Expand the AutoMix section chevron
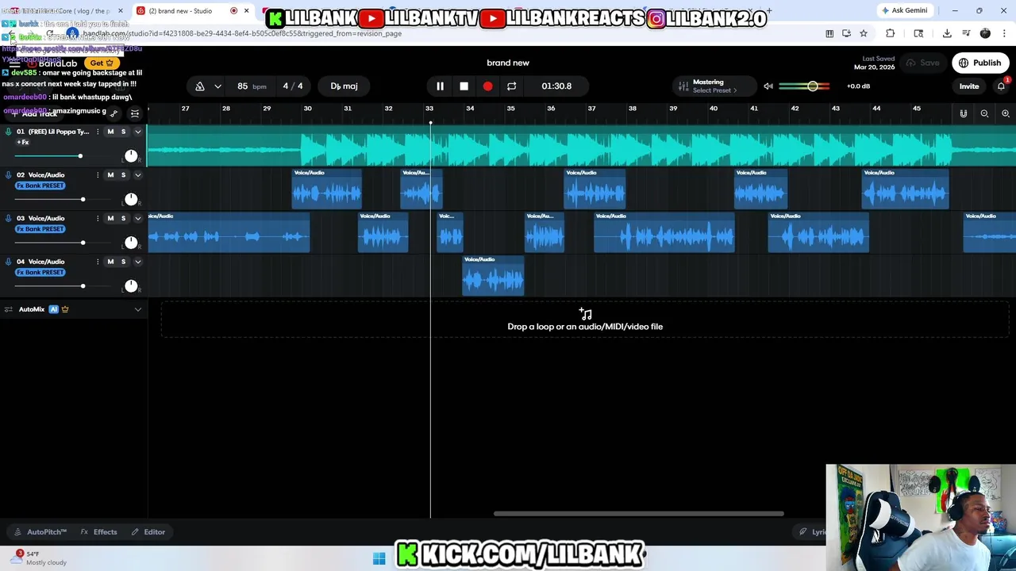Screen dimensions: 1016x571 (137, 309)
